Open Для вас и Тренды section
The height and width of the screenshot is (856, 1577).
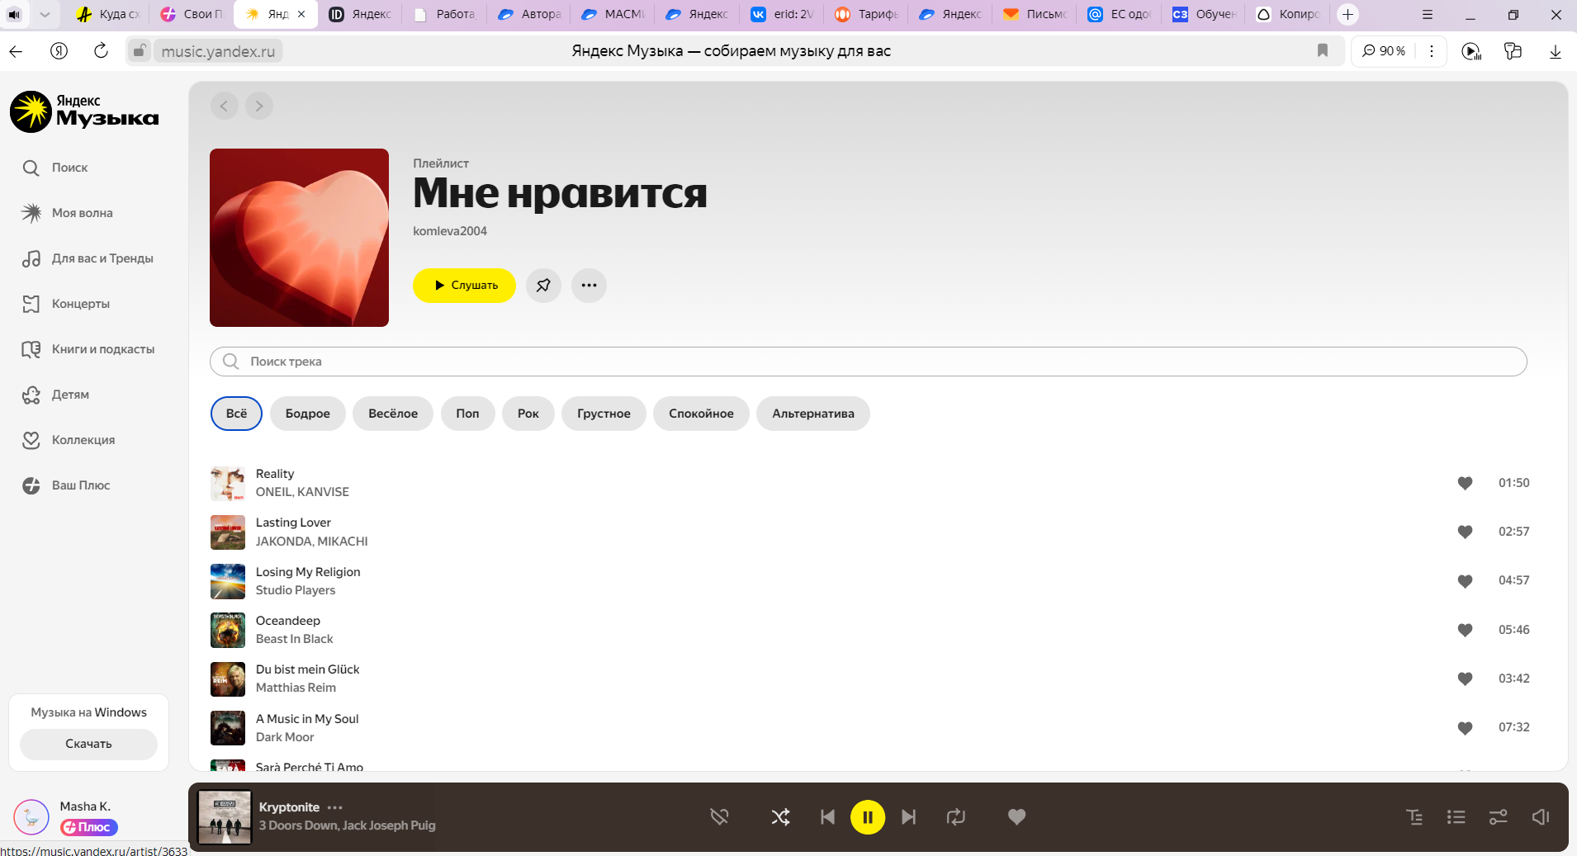point(88,258)
